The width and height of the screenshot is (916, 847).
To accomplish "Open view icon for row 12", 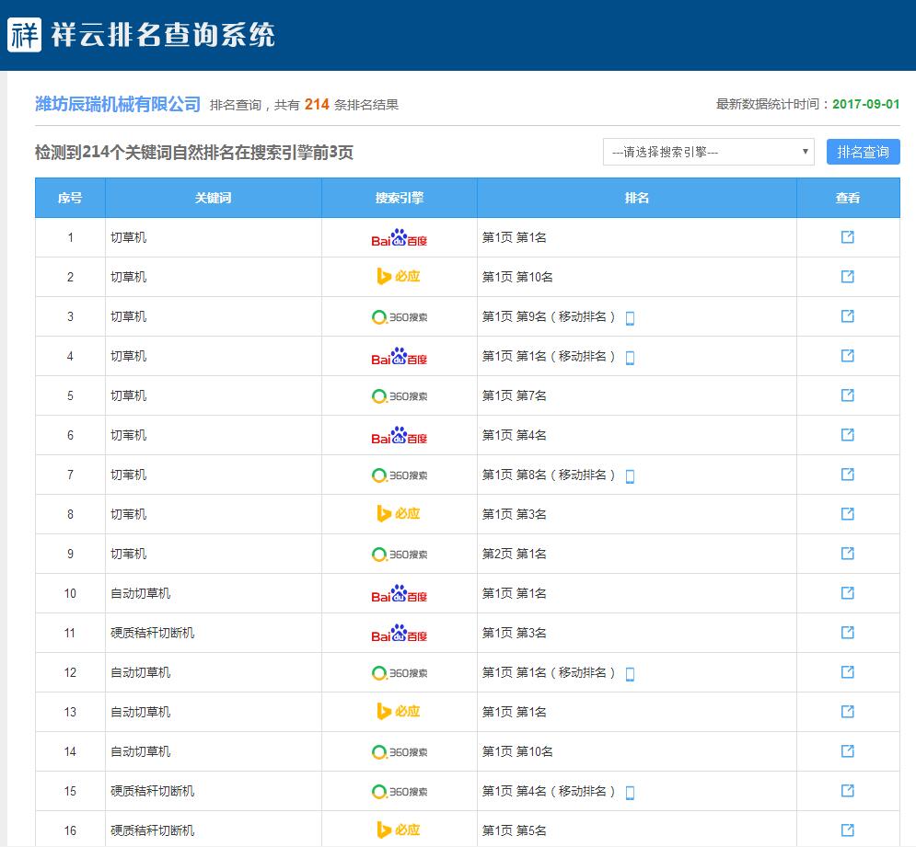I will (x=847, y=672).
